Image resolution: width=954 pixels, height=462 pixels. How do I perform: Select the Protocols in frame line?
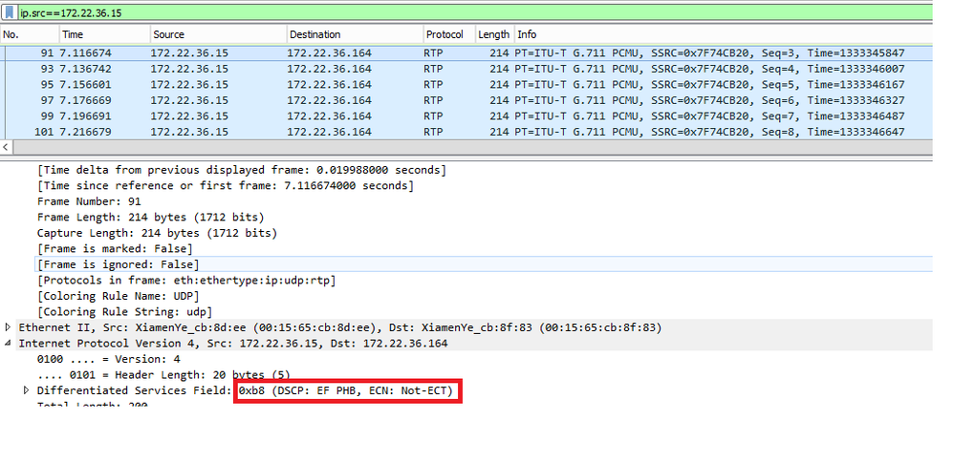[186, 280]
